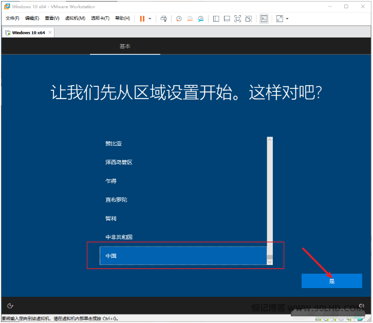Pause the virtual machine with the orange pause icon

click(142, 18)
